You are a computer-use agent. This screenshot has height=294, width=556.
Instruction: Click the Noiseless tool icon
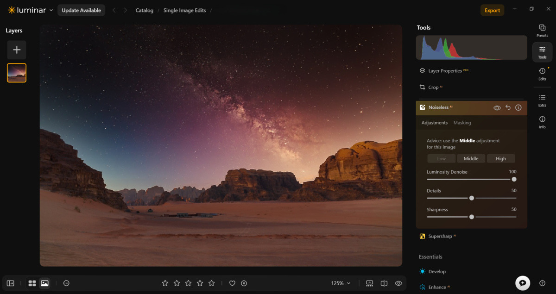click(x=423, y=107)
